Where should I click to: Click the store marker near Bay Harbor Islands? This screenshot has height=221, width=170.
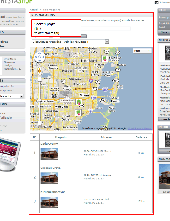(105, 58)
